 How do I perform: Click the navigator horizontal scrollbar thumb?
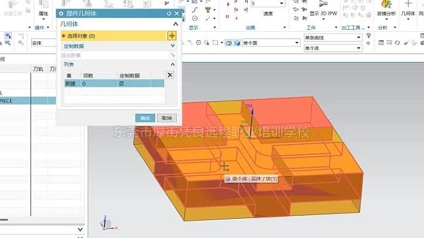coord(4,219)
